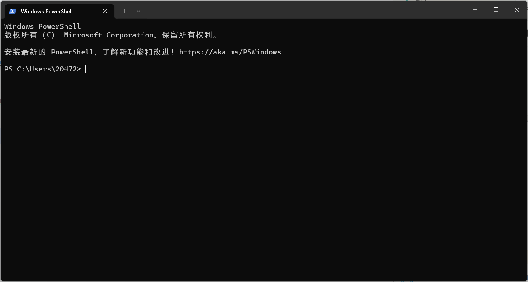
Task: Click the PowerShell icon in the tab
Action: point(12,11)
